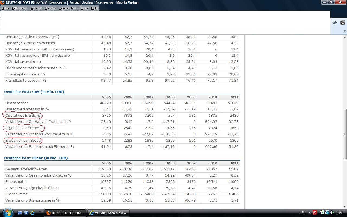Click 'Deutsche Post: Bilanz (in Mio. EUR)' heading
Image resolution: width=347 pixels, height=217 pixels.
point(36,158)
